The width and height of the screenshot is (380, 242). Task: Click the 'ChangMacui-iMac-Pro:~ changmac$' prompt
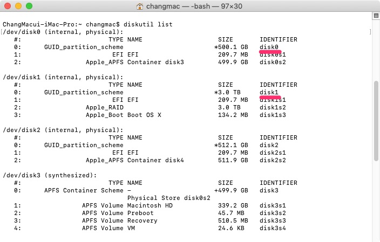pos(62,24)
